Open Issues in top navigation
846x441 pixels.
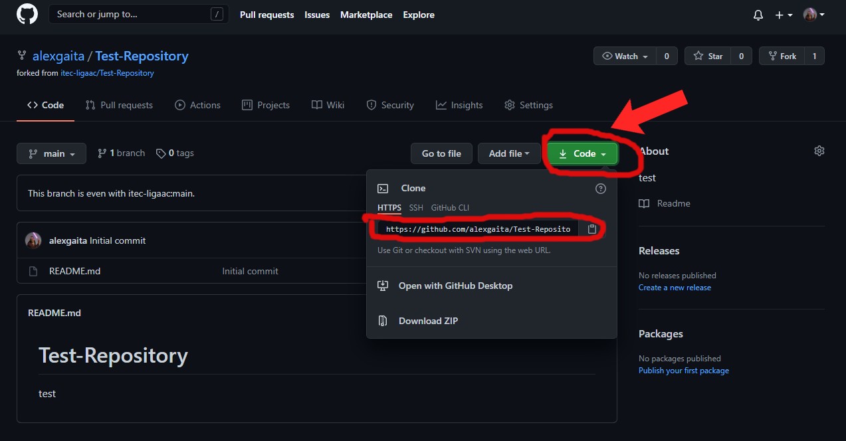coord(317,15)
